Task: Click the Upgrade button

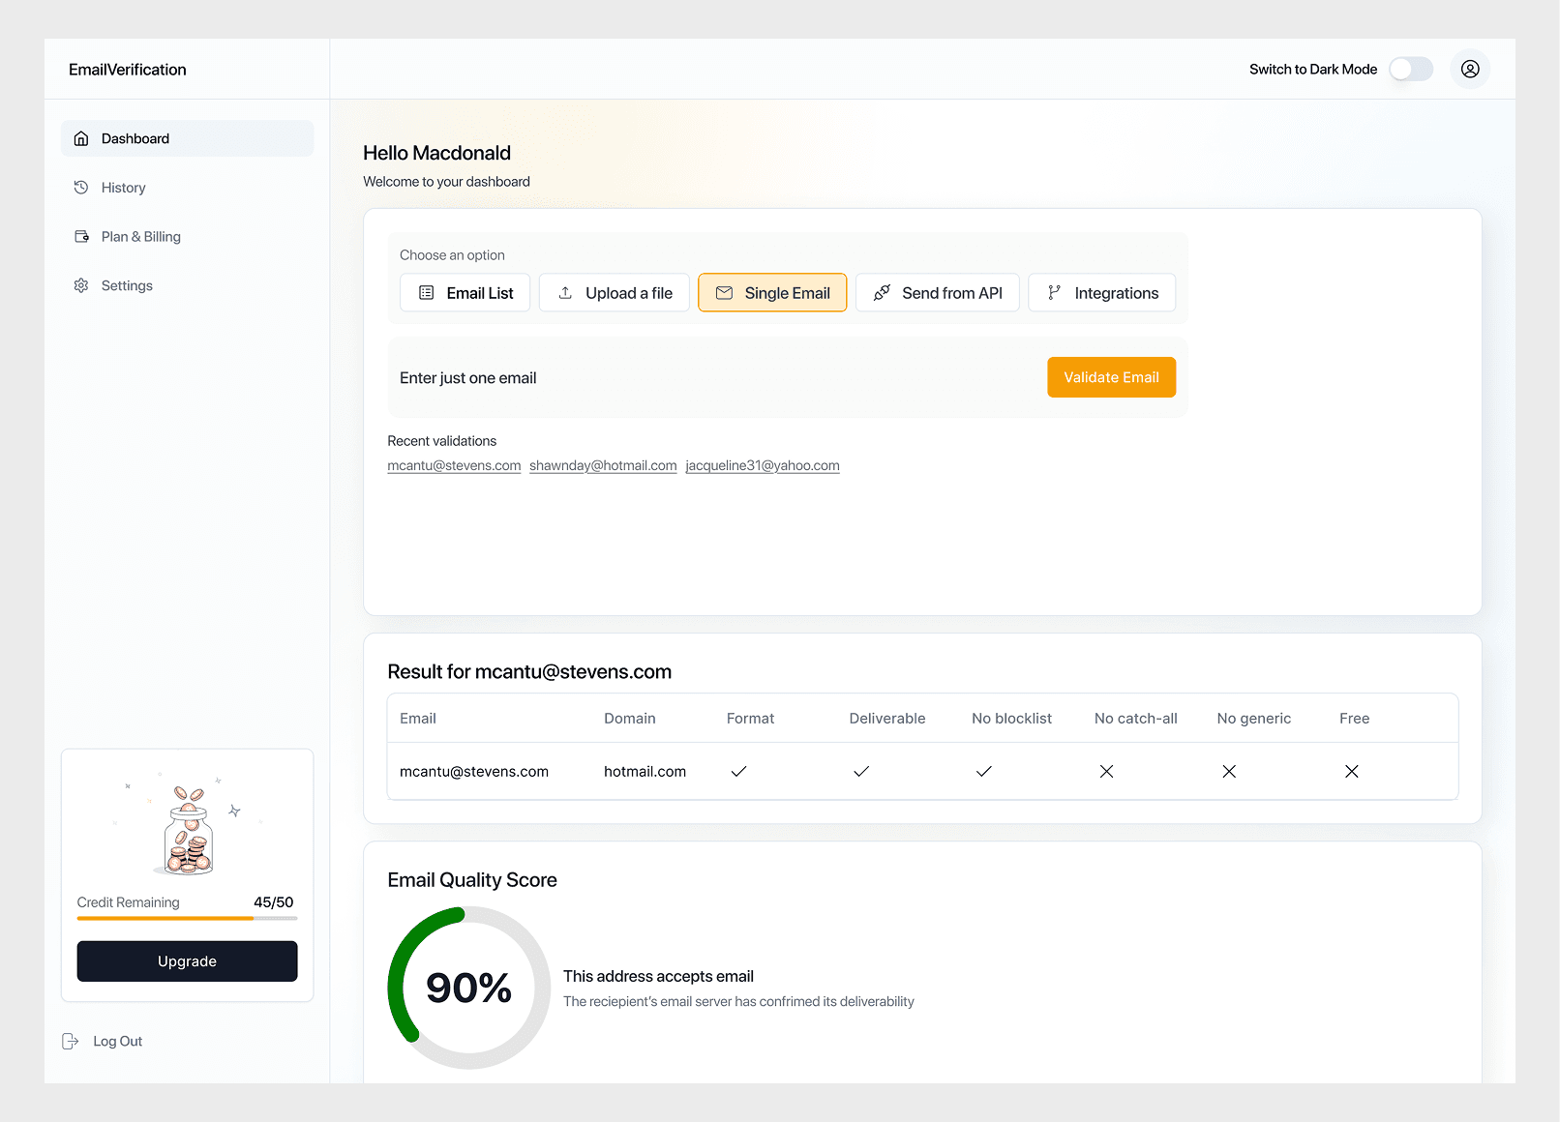Action: coord(187,961)
